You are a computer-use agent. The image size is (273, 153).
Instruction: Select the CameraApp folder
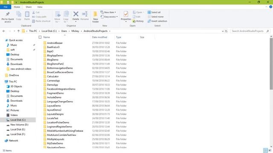pos(53,80)
